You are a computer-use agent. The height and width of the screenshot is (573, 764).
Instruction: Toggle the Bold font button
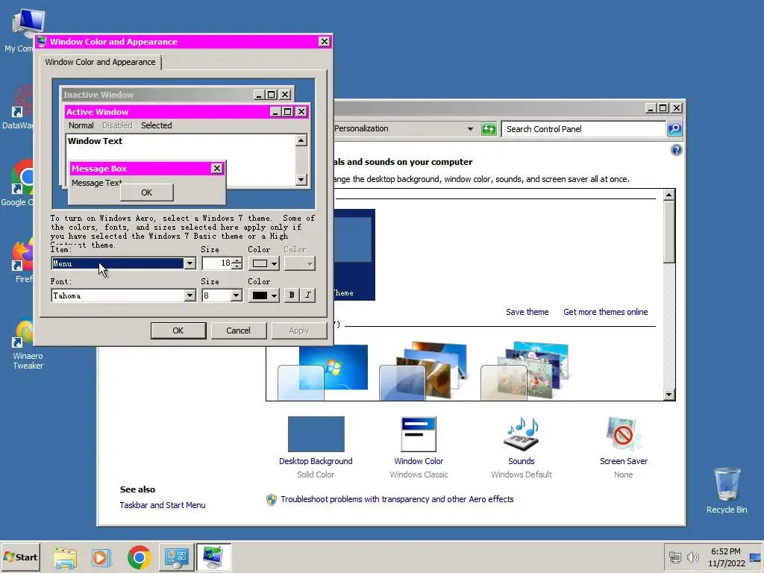pyautogui.click(x=292, y=295)
